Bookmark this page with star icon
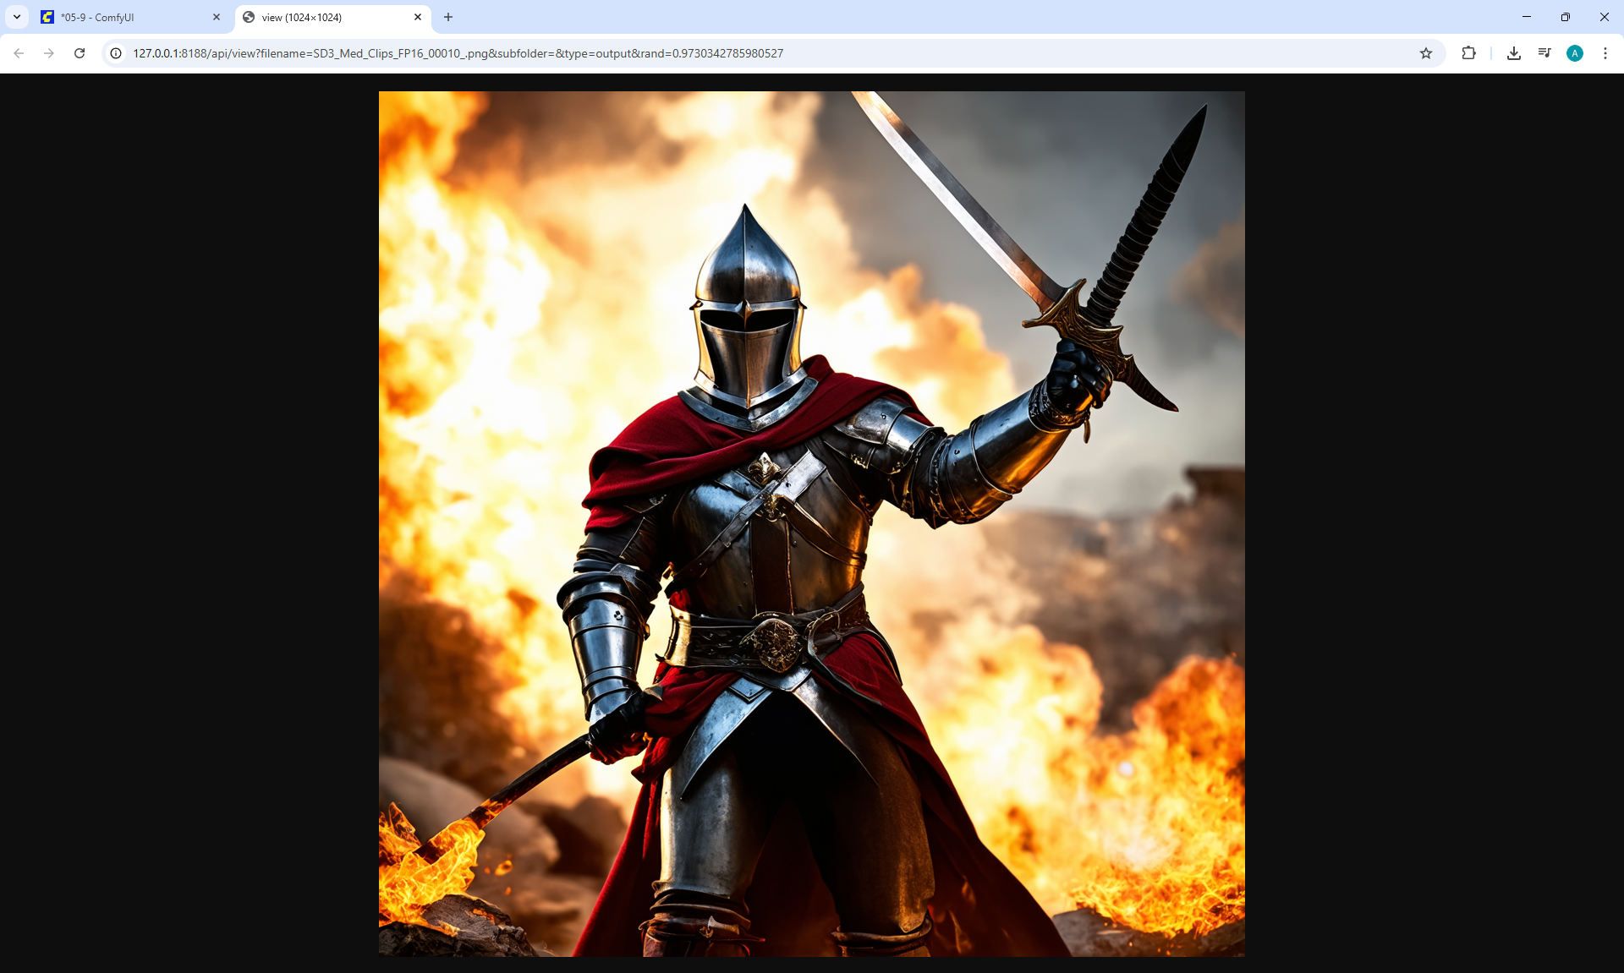1624x973 pixels. pyautogui.click(x=1426, y=53)
